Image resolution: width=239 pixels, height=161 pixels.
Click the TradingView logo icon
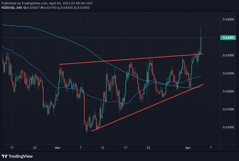5,156
